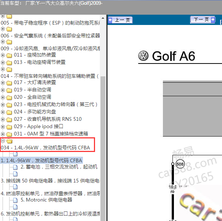Click node 508 in the wiring diagram
The image size is (222, 221).
point(180,164)
